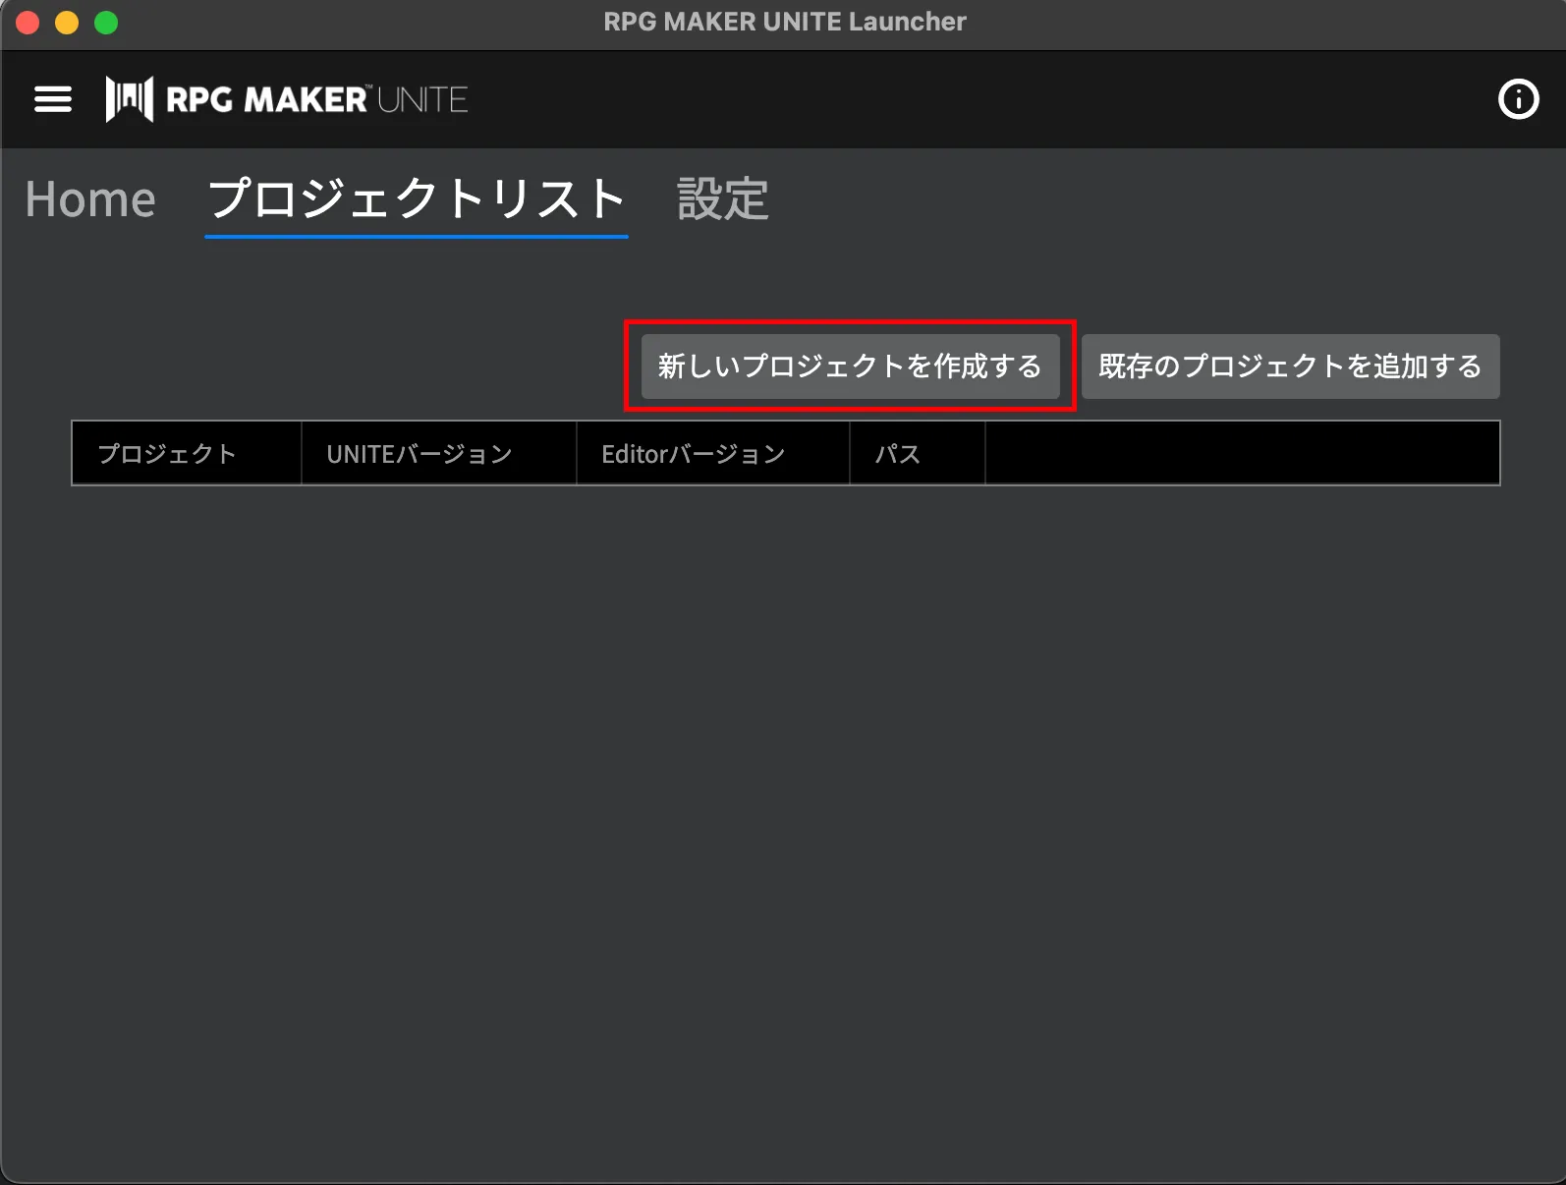This screenshot has height=1185, width=1566.
Task: Maximize the window using the green button
Action: pos(106,23)
